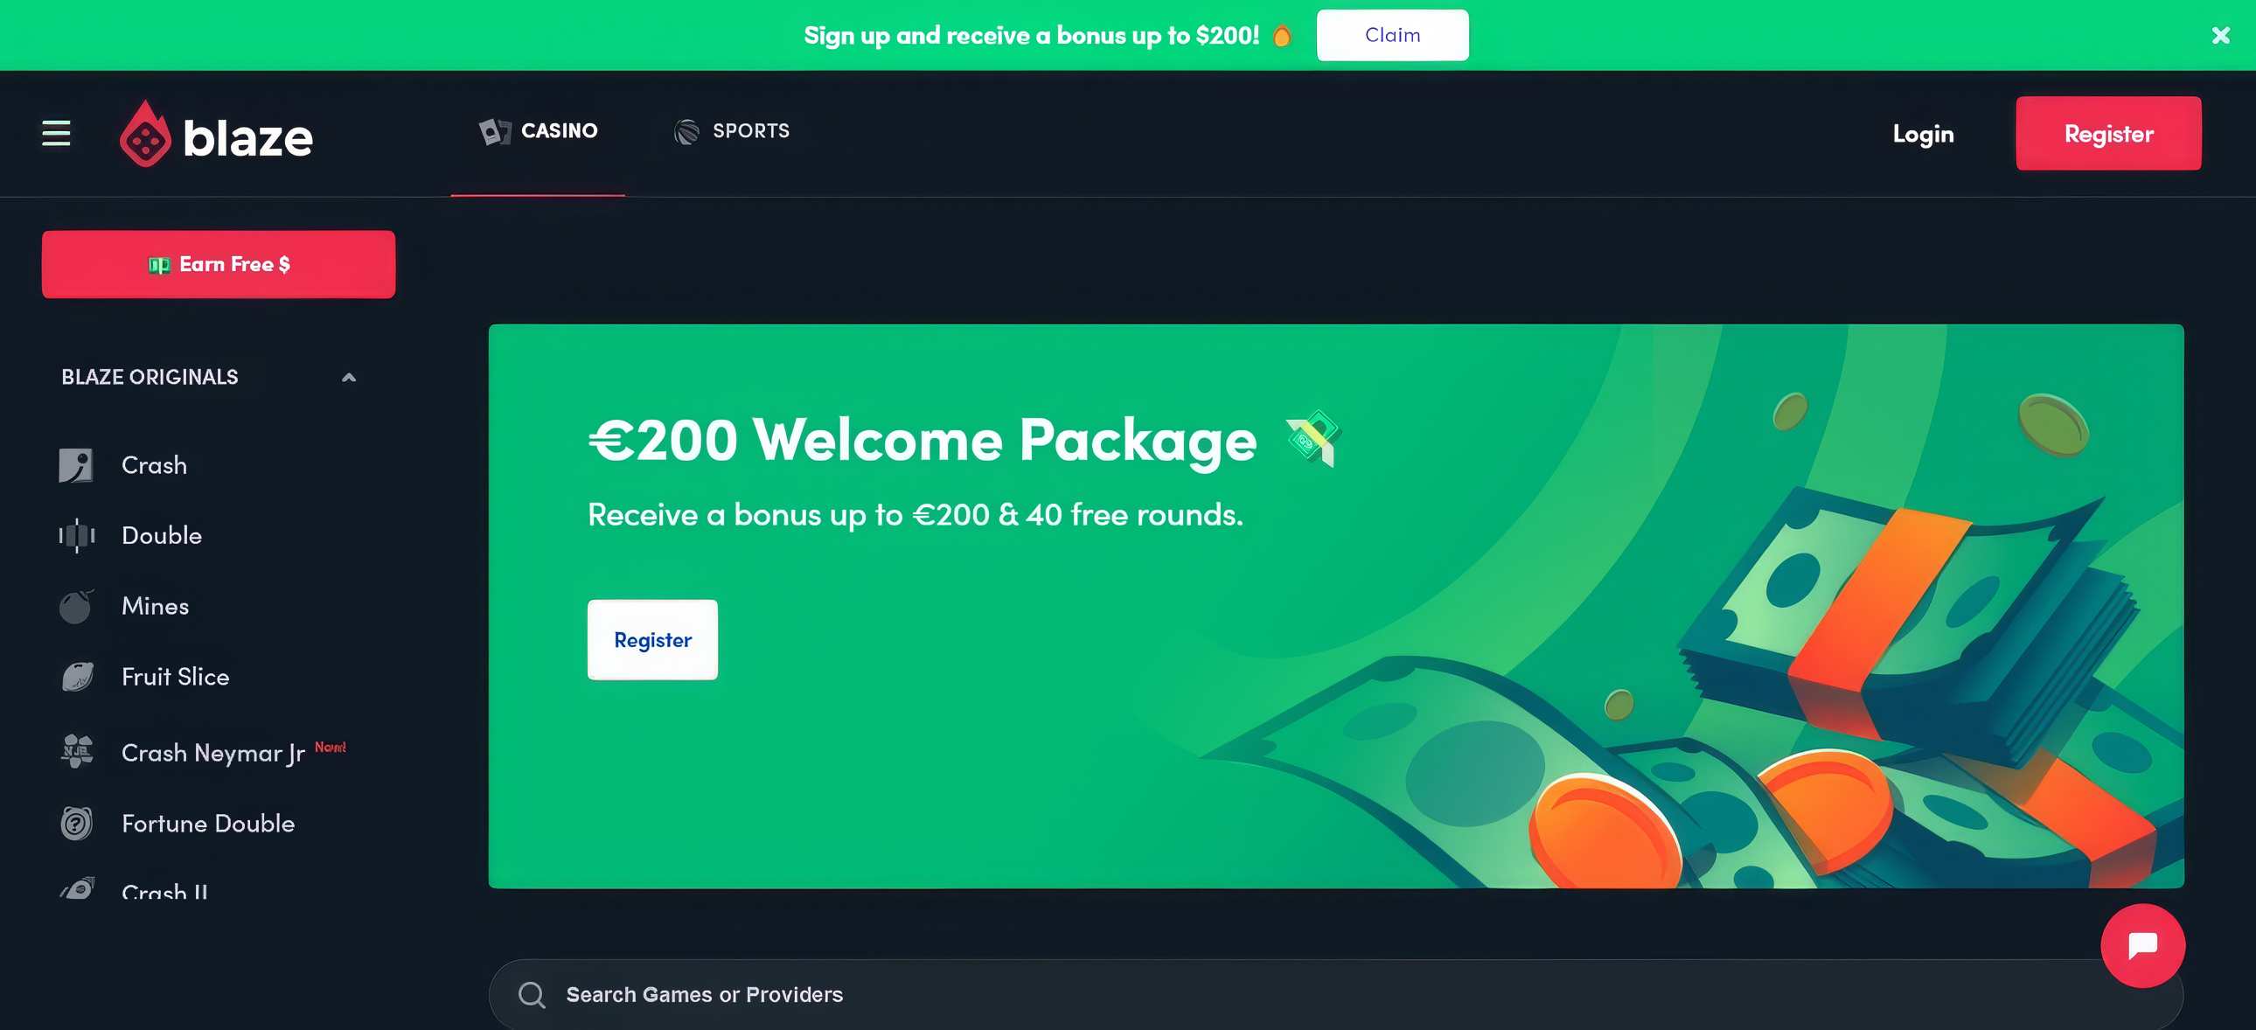Collapse the Blaze Originals section

point(349,378)
